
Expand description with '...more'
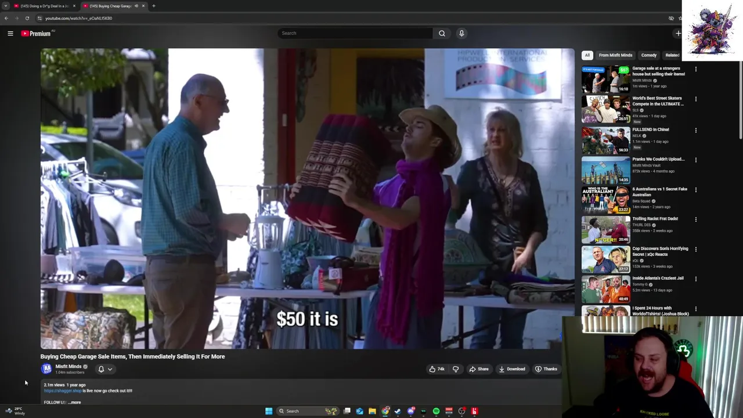click(75, 402)
